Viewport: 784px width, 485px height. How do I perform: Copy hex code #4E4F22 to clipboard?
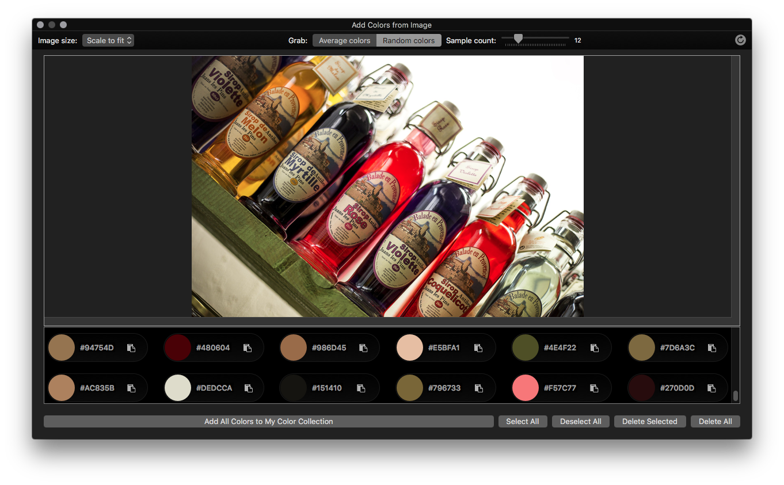(x=595, y=348)
